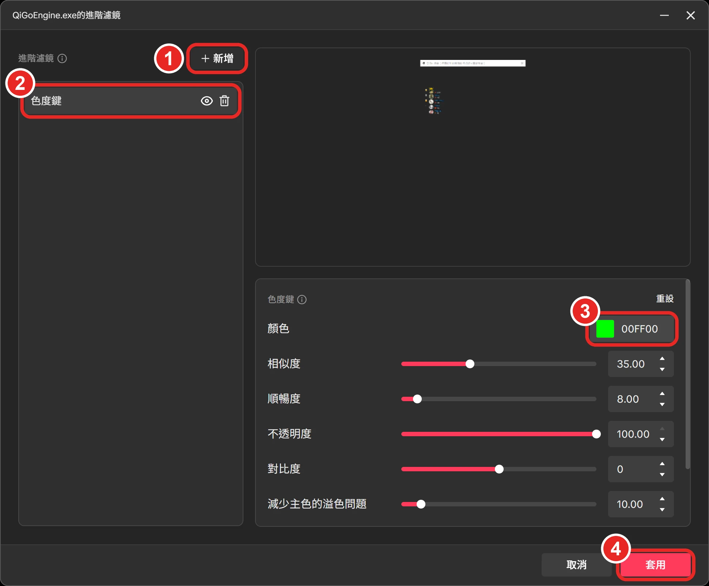The height and width of the screenshot is (586, 709).
Task: Increase 順暢度 value with up arrow
Action: (x=662, y=394)
